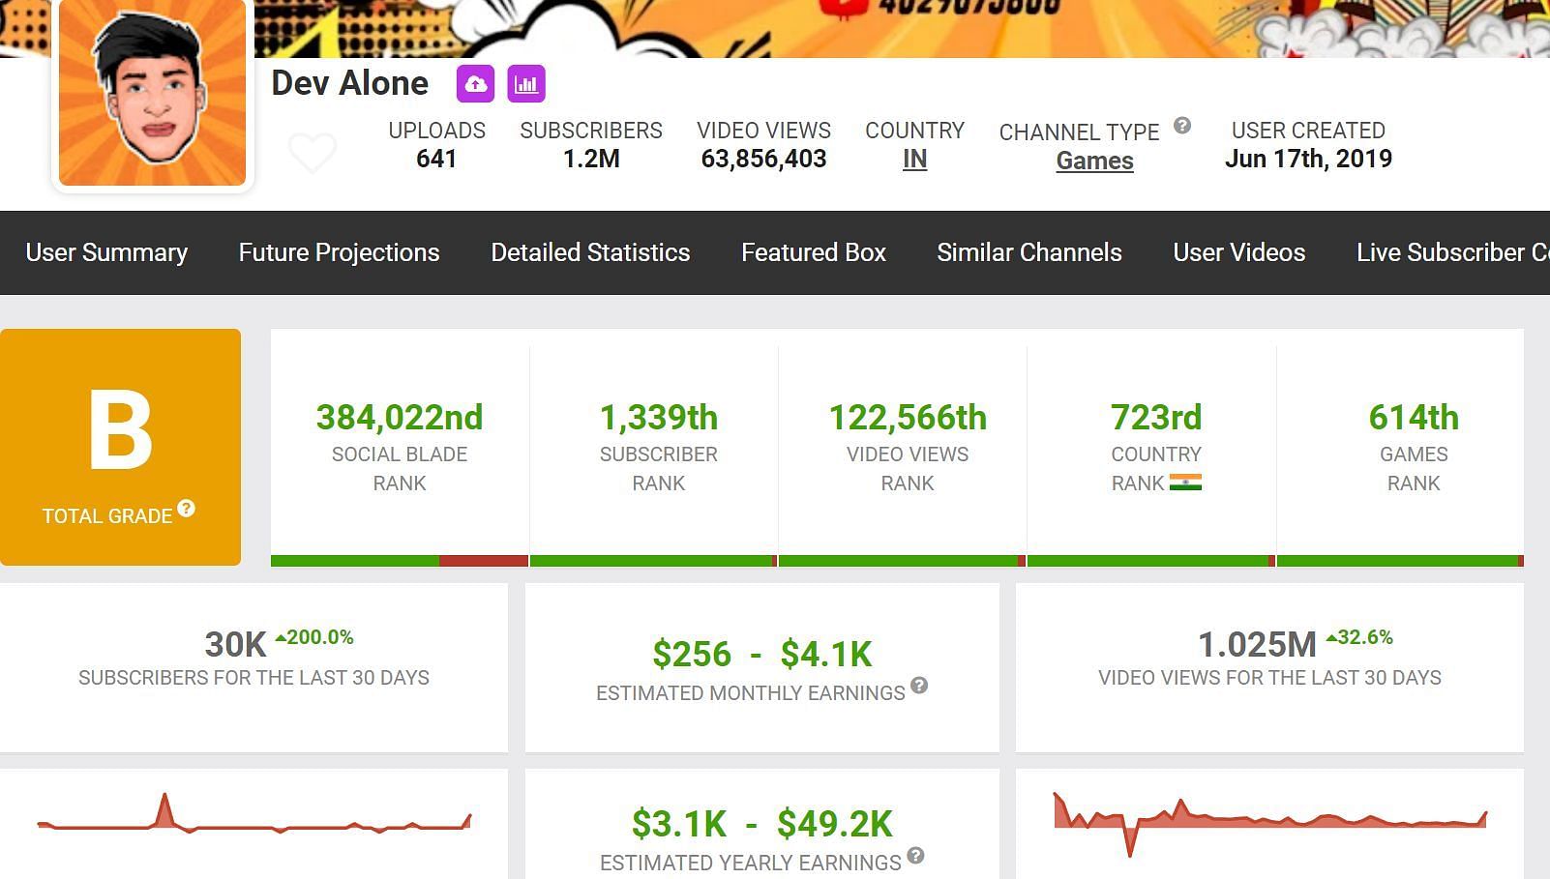Go to the Featured Box tab
Viewport: 1550px width, 879px height.
pos(814,252)
